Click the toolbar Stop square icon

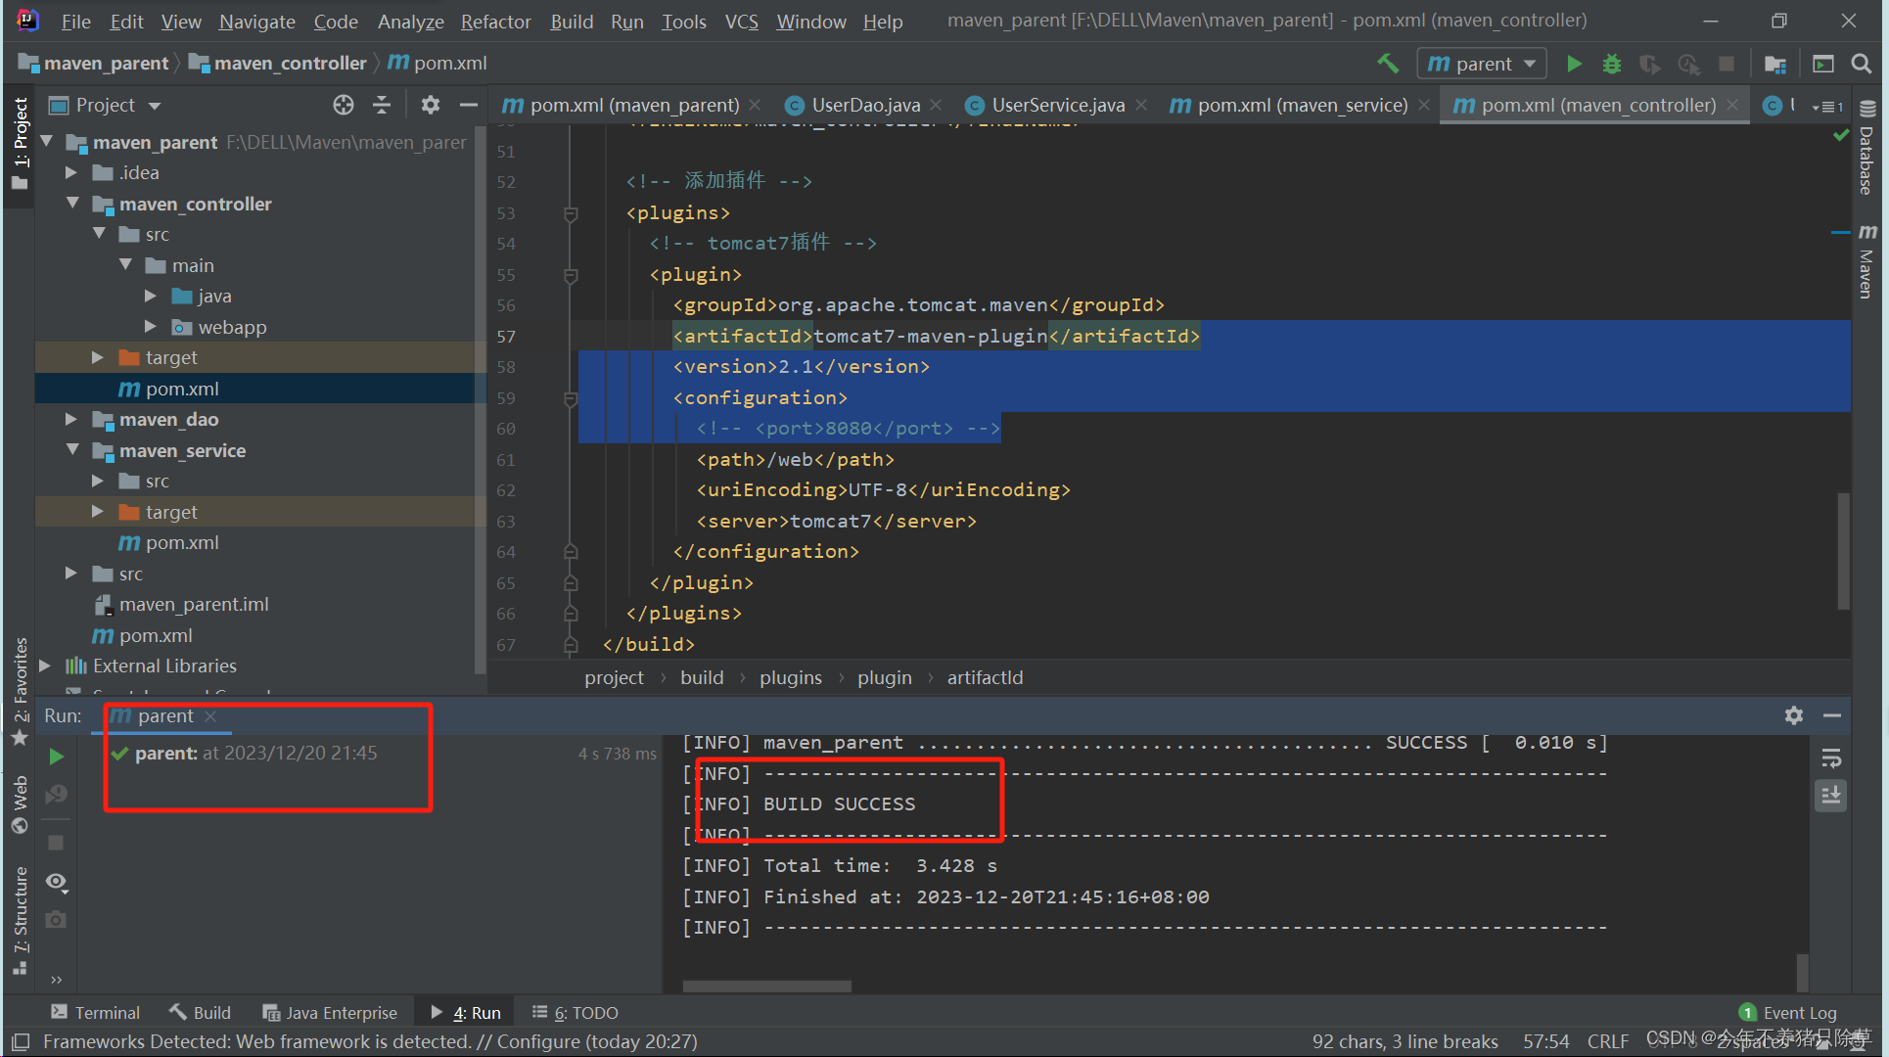[x=1727, y=64]
